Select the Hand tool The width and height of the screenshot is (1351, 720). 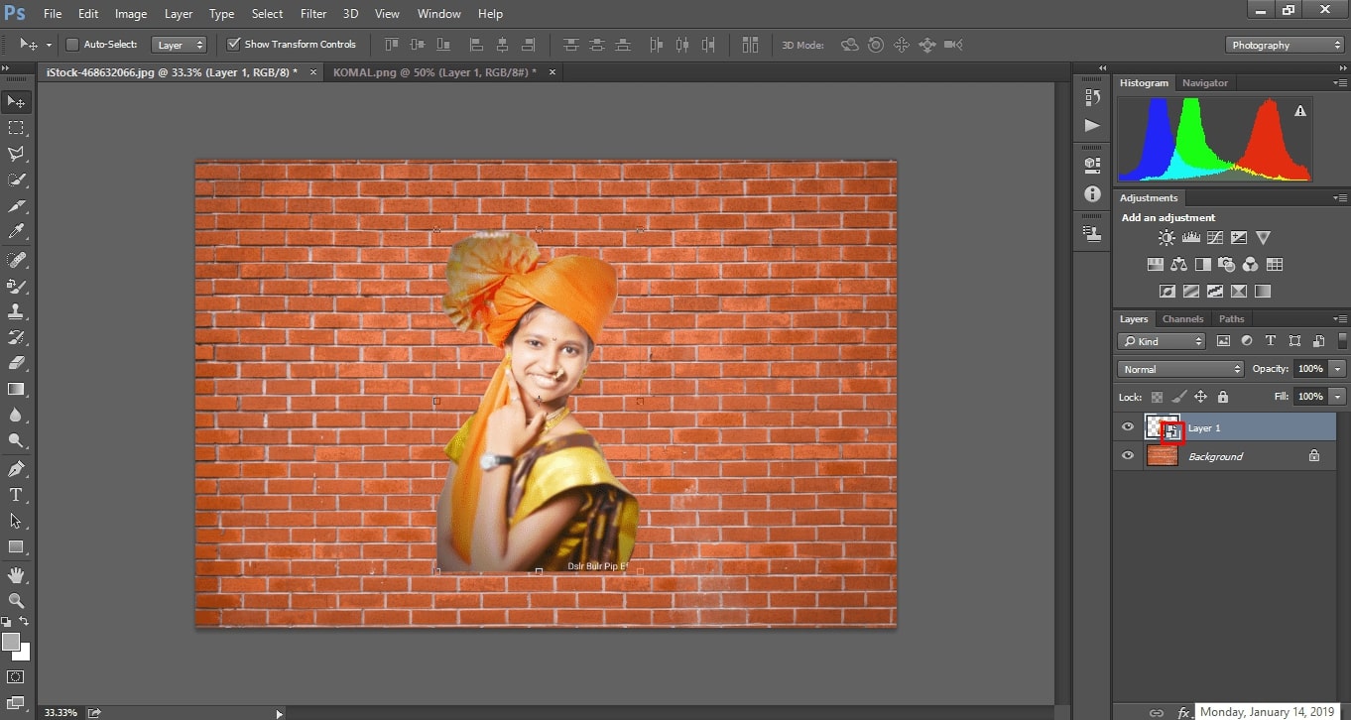pos(16,574)
